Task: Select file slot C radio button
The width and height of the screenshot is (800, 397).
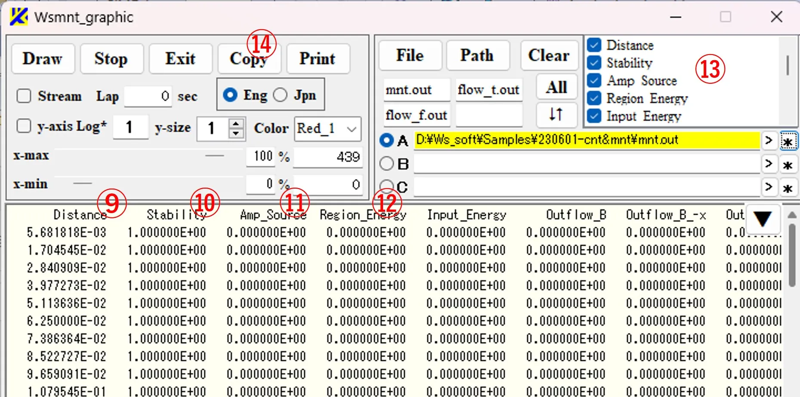Action: click(387, 186)
